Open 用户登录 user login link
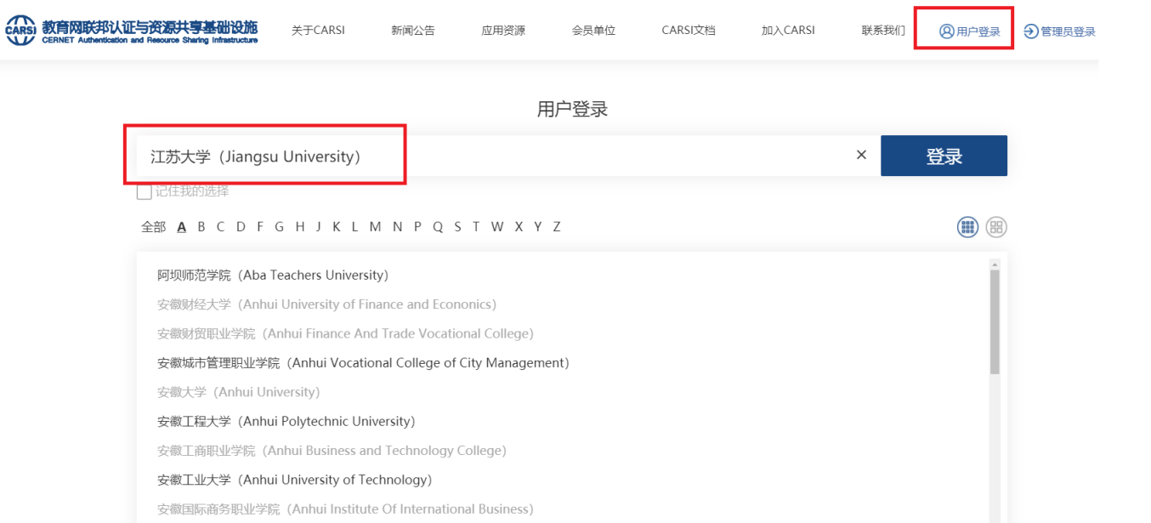 point(969,31)
